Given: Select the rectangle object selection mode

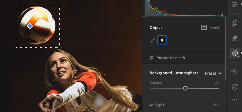Looking at the screenshot, I should click(x=162, y=40).
